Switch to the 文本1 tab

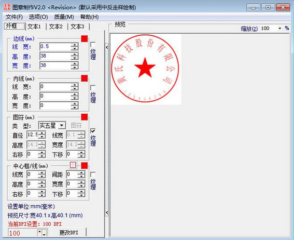pos(34,26)
